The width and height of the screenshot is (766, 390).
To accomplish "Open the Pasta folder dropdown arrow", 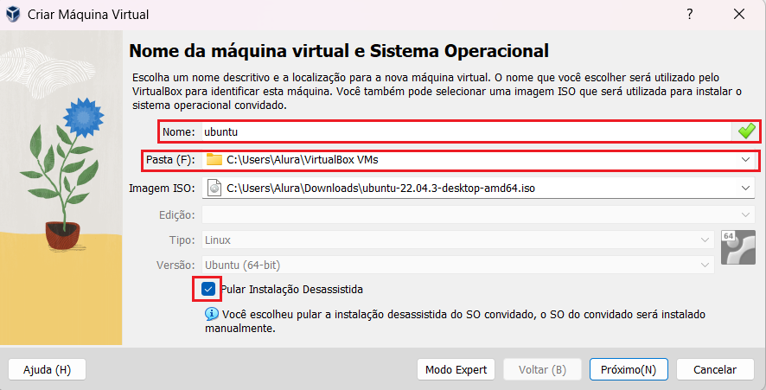I will [x=745, y=159].
